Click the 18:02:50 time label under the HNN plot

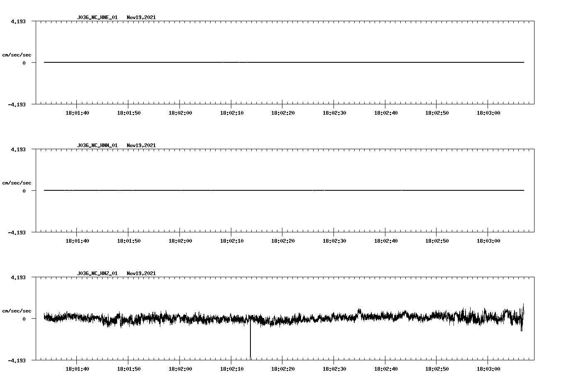pos(437,241)
